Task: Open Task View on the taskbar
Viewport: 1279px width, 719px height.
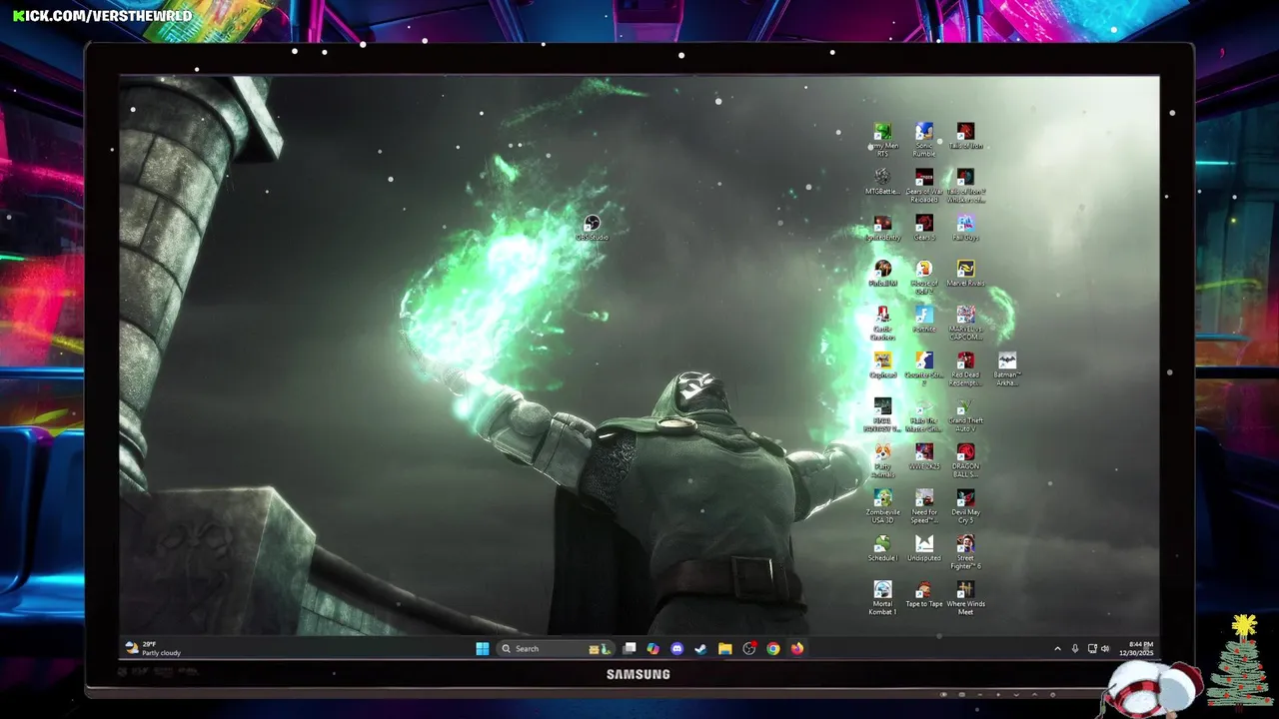Action: point(630,649)
